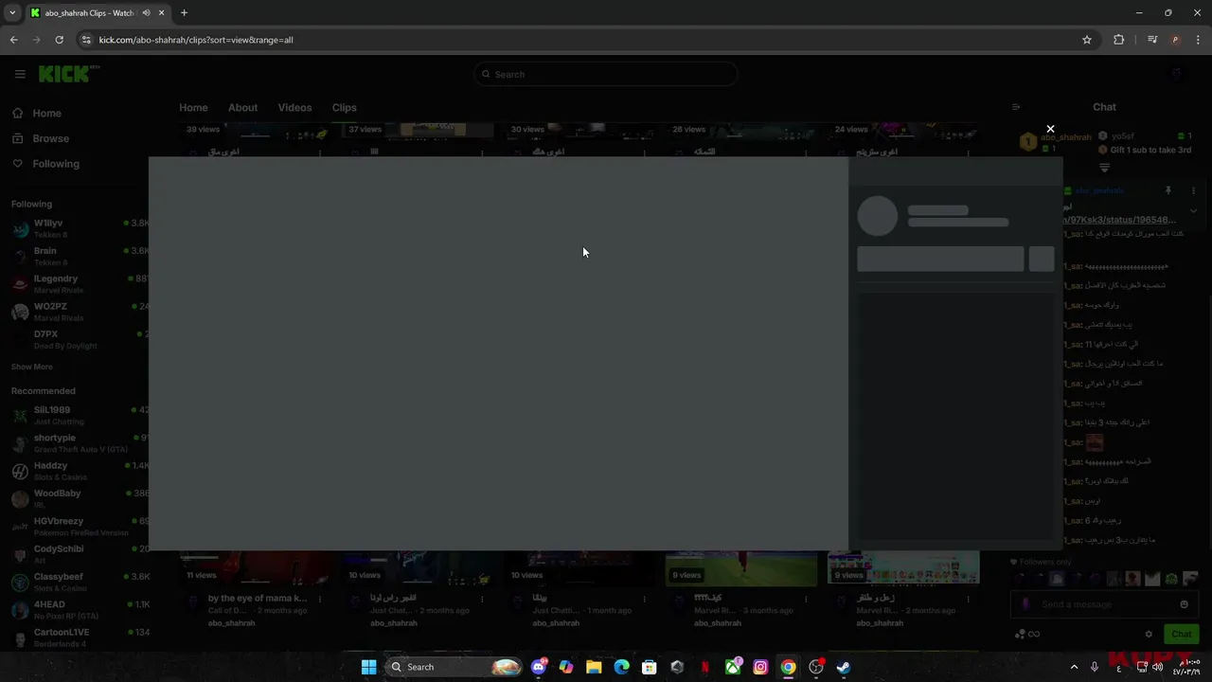The width and height of the screenshot is (1212, 682).
Task: Open Following in left sidebar
Action: pos(45,164)
